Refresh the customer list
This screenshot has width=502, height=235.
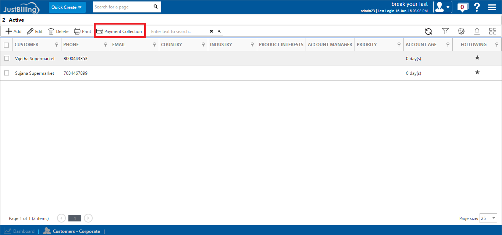click(x=428, y=32)
